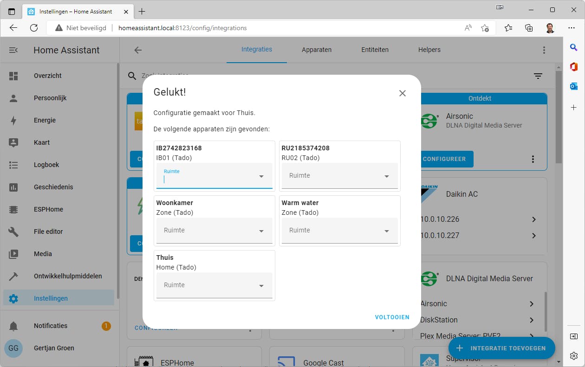The height and width of the screenshot is (367, 585).
Task: Close the Gelukt! dialog
Action: [x=403, y=93]
